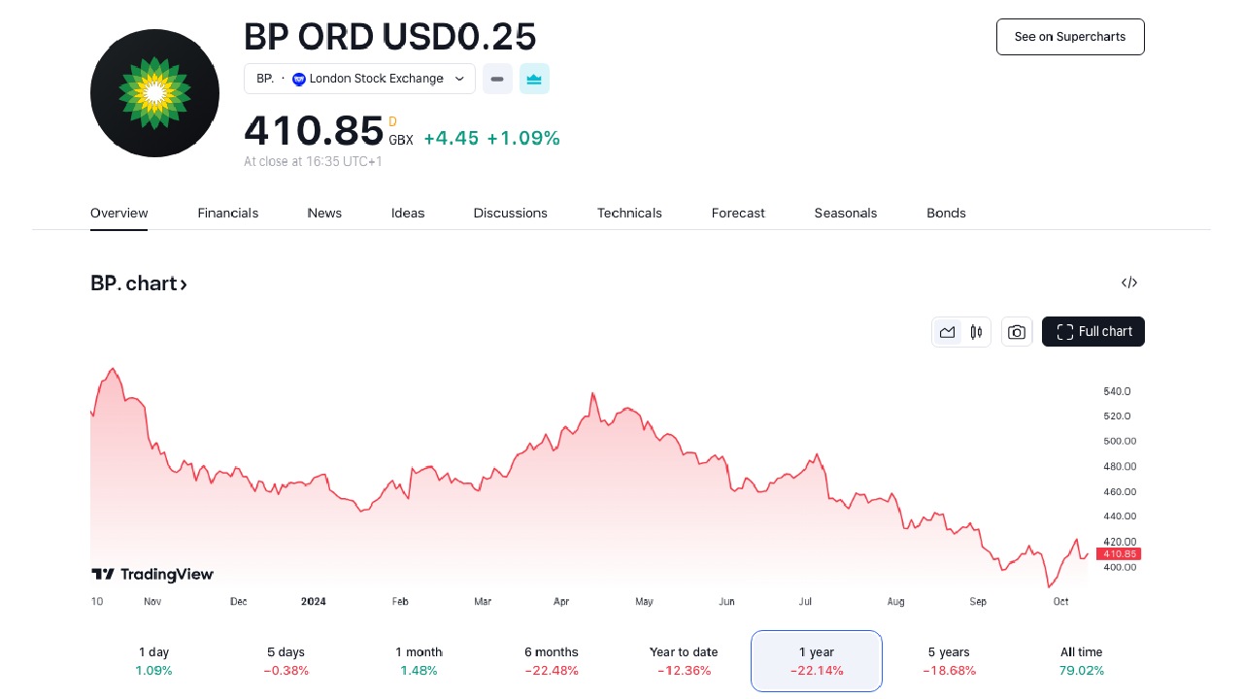Open the Technicals tab
The width and height of the screenshot is (1243, 699).
point(629,213)
